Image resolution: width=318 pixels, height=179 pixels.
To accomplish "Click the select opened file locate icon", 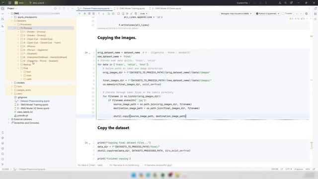I will (55, 8).
